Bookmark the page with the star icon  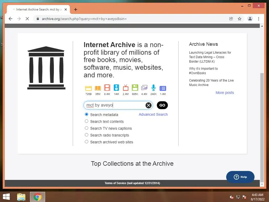pos(240,19)
